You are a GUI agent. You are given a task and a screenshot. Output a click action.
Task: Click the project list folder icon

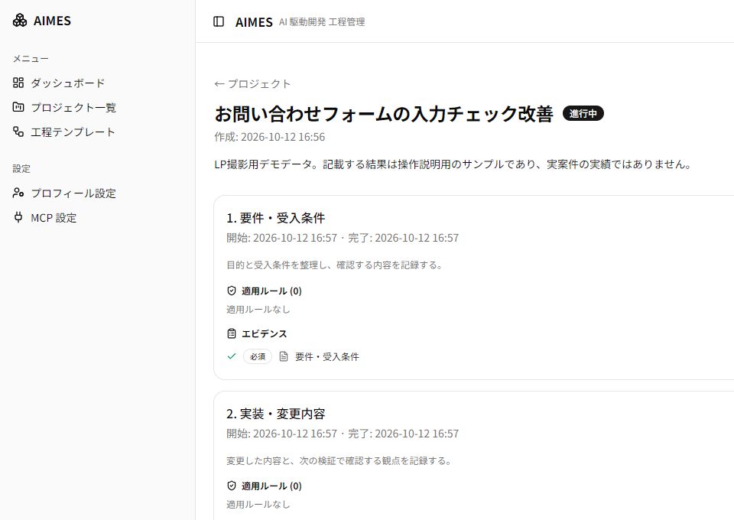18,107
